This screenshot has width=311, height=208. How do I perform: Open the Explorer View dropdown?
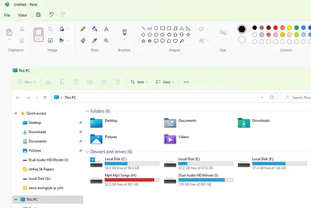pos(165,82)
